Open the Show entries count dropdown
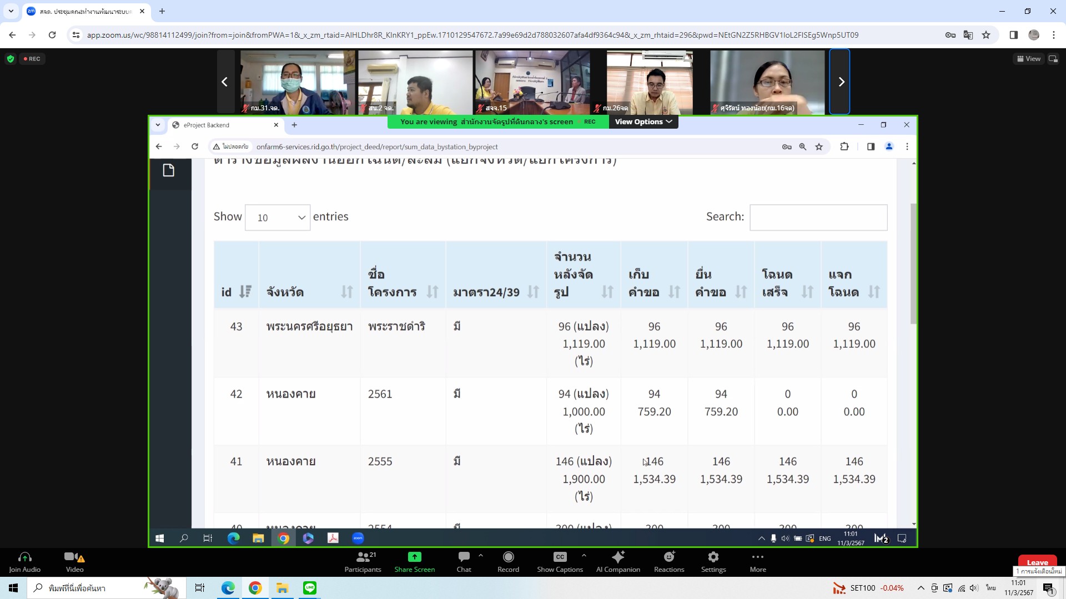 coord(278,217)
